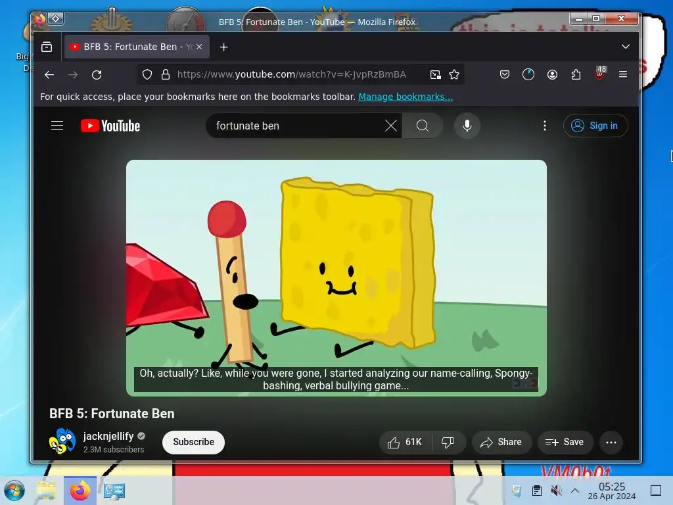Share this video
Image resolution: width=673 pixels, height=505 pixels.
pos(501,443)
